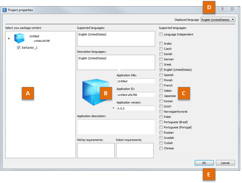242x183 pixels.
Task: Open the small arrow beside application icon
Action: pyautogui.click(x=113, y=108)
